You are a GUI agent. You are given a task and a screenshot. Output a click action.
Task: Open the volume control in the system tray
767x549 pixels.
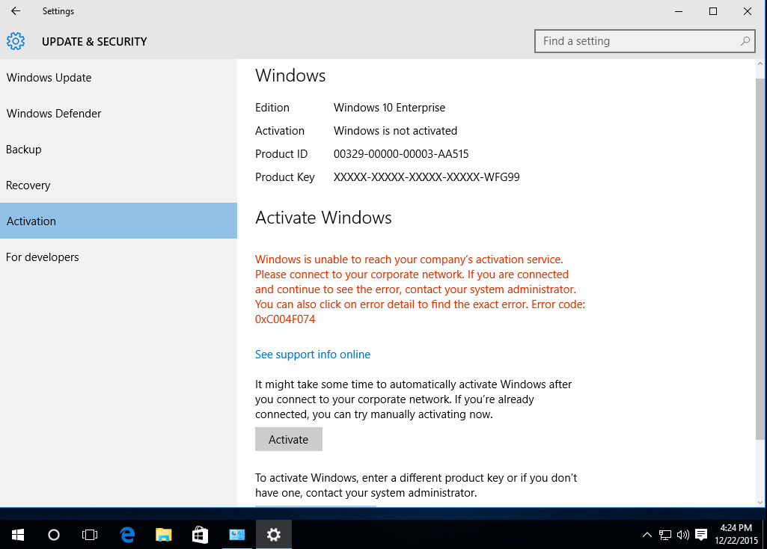(x=682, y=534)
